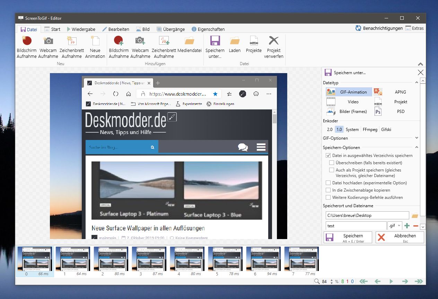Add a Webcam Aufnahme in Hinzufügen group
Image resolution: width=438 pixels, height=299 pixels.
click(x=140, y=47)
